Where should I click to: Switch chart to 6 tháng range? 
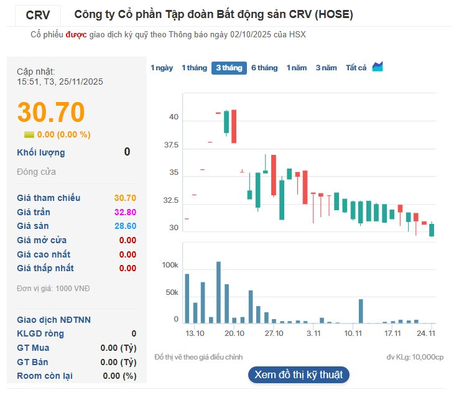click(x=264, y=68)
